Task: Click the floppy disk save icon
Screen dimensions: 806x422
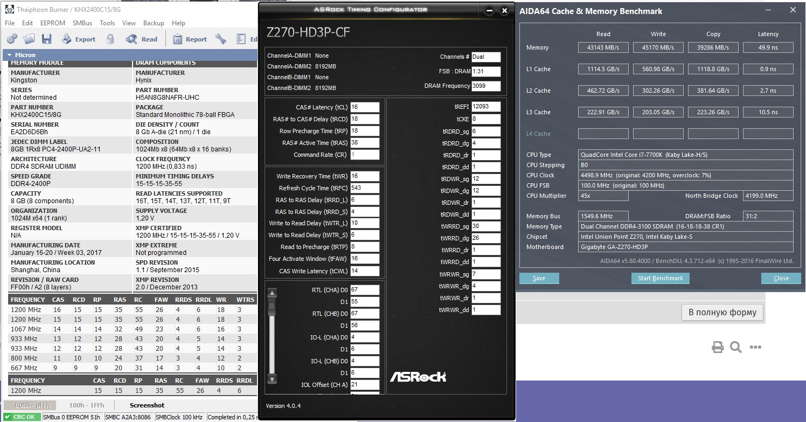Action: [x=47, y=39]
